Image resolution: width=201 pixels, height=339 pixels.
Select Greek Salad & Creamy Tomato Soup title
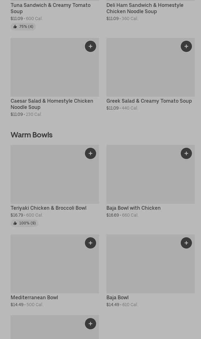point(149,101)
